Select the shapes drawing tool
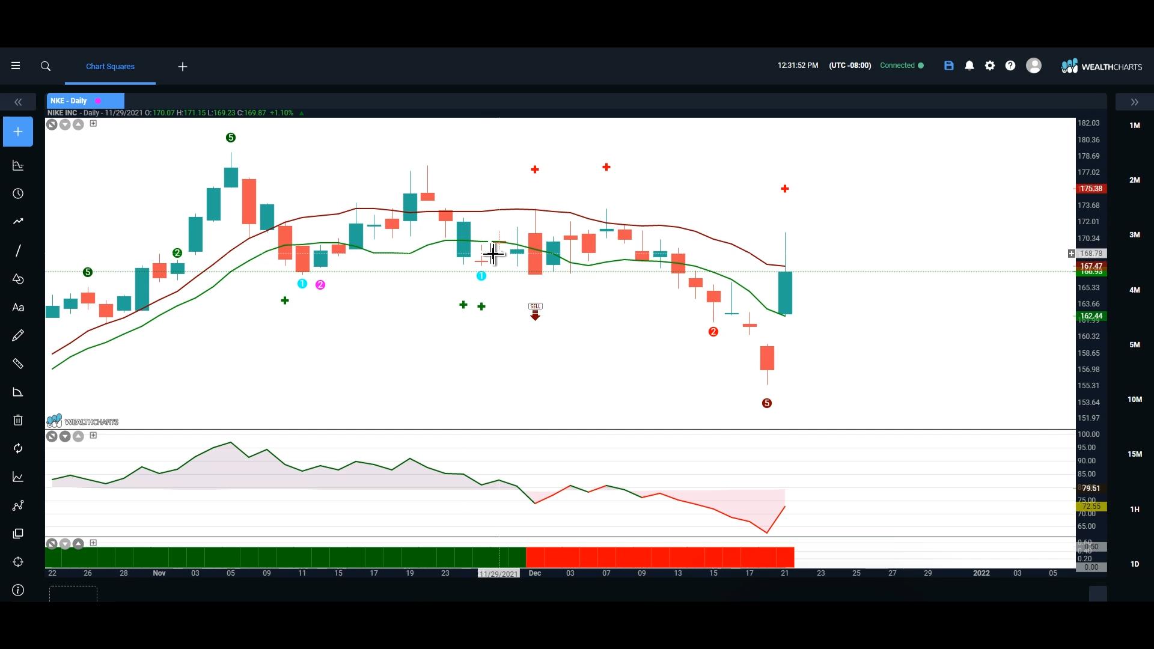 click(18, 279)
